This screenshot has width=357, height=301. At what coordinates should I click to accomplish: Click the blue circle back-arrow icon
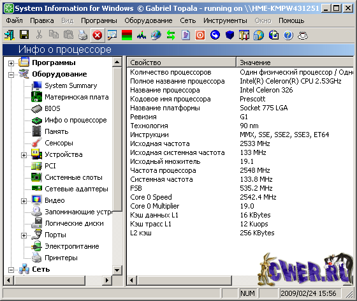pos(215,35)
